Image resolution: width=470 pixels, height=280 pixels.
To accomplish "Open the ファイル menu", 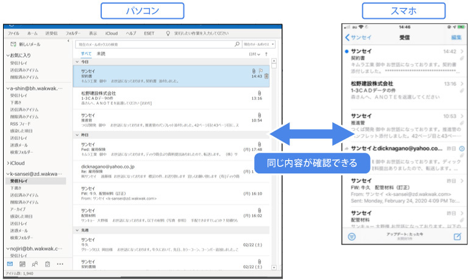I will [13, 33].
